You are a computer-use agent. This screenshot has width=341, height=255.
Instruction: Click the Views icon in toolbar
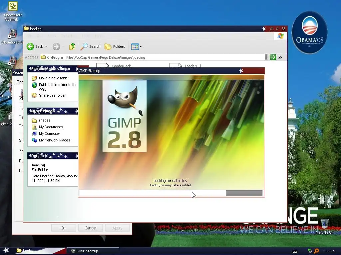(135, 46)
